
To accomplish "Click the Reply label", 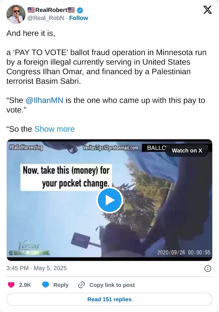I will [x=61, y=285].
